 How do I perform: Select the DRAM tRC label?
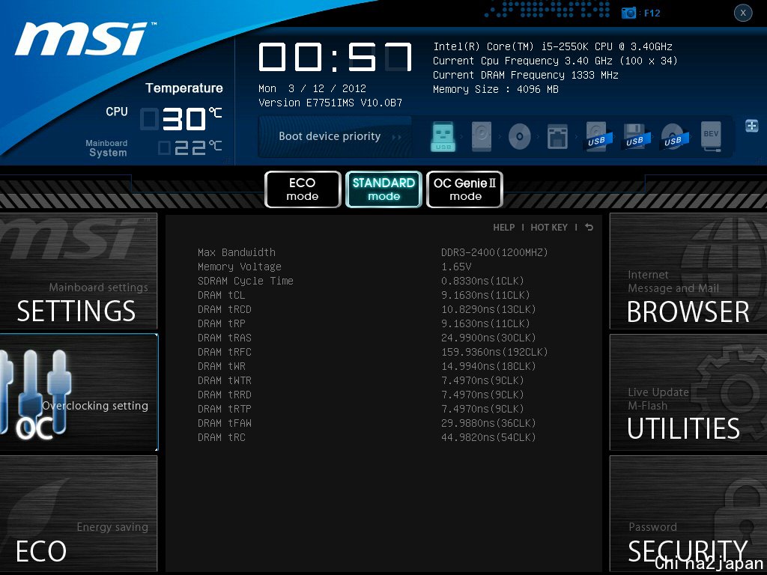[x=221, y=436]
